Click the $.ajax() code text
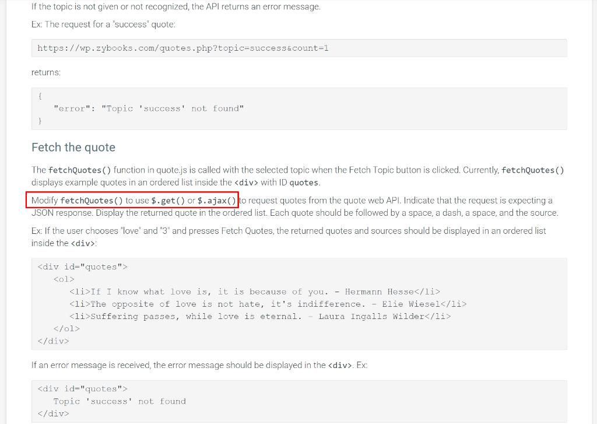The image size is (597, 424). pos(217,201)
